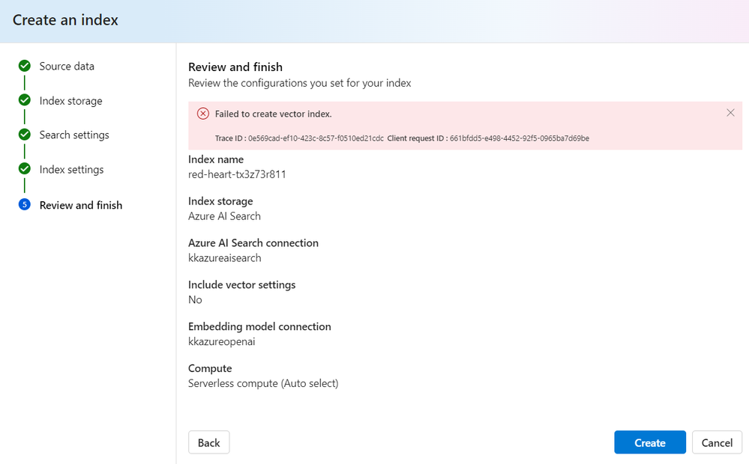Click the Index settings checkmark icon
This screenshot has width=749, height=464.
(x=25, y=169)
